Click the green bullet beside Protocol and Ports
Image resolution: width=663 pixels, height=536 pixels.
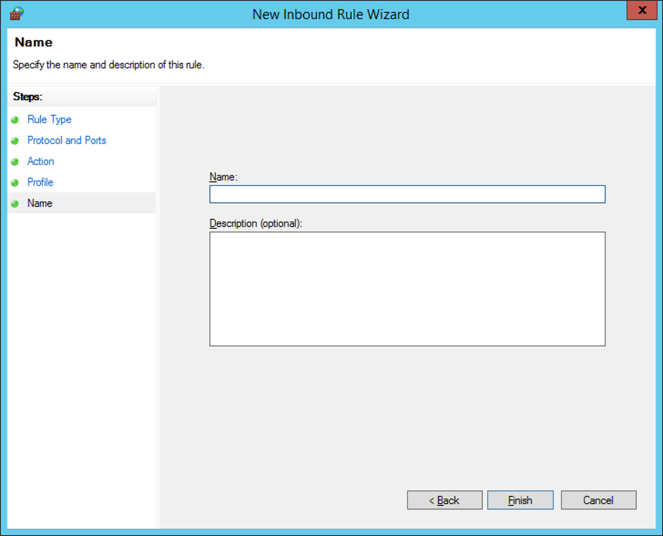(x=15, y=141)
